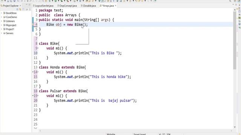Viewport: 241px width, 135px height.
Task: Close the Project Explorer view
Action: pyautogui.click(x=20, y=6)
